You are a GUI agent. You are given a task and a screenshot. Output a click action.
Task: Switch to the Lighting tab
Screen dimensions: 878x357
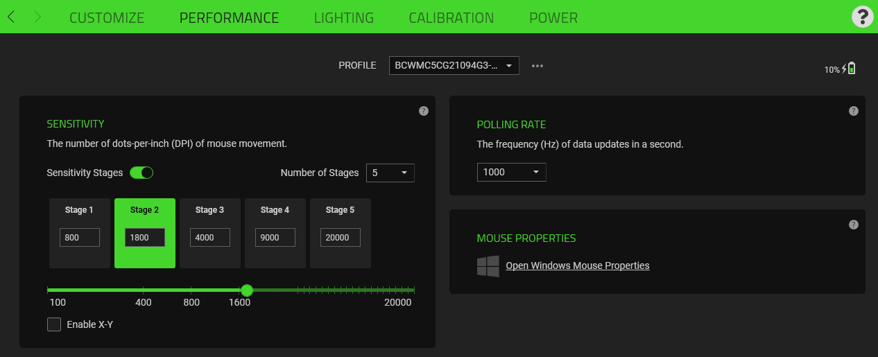[343, 18]
